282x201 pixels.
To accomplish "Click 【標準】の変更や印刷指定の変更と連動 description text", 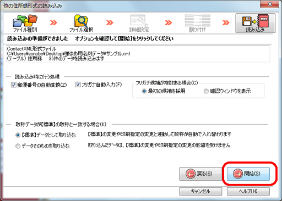I will pos(159,134).
